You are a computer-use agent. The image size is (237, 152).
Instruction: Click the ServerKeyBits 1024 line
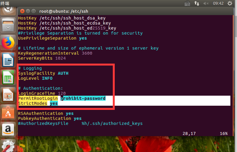[x=42, y=58]
